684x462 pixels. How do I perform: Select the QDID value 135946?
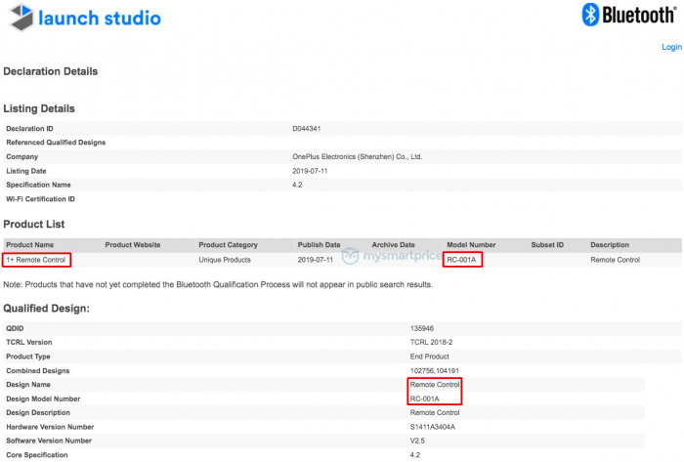(x=422, y=328)
